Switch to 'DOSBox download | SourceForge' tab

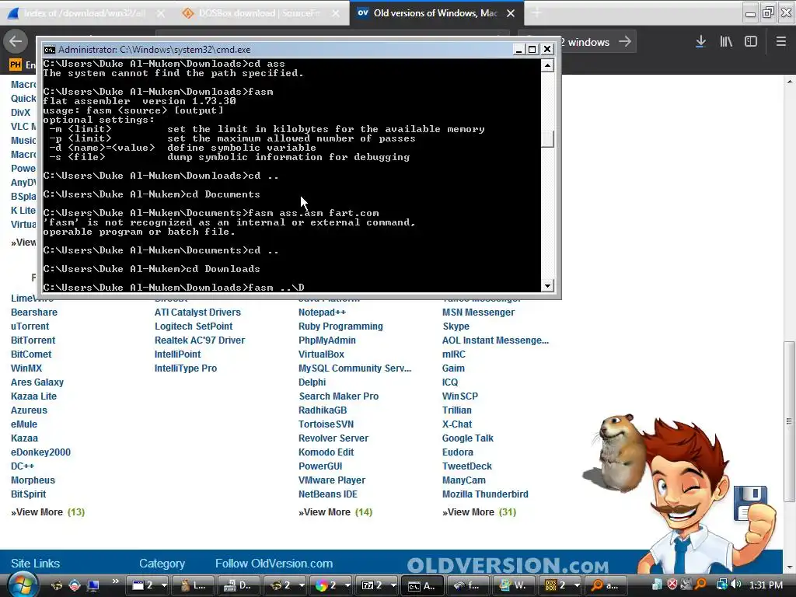(261, 13)
